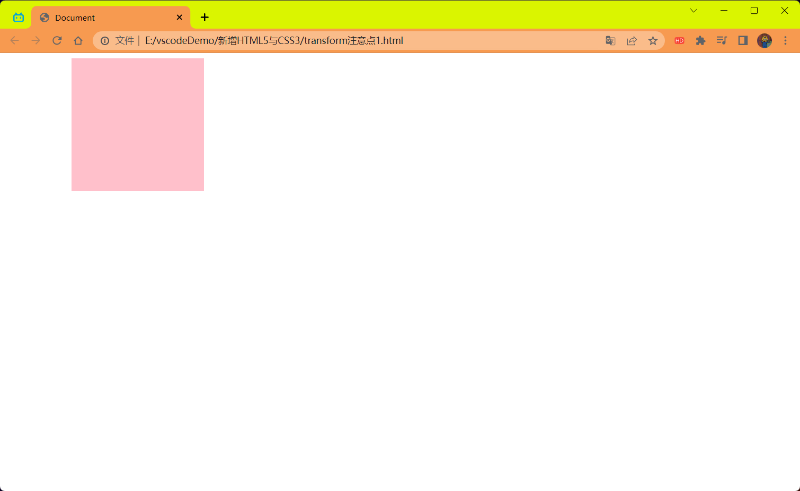Close the Document tab
The height and width of the screenshot is (491, 800).
pyautogui.click(x=180, y=17)
